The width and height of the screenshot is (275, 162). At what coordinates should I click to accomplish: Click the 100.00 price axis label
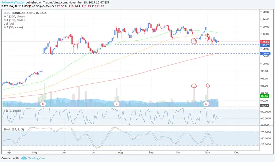(x=265, y=64)
